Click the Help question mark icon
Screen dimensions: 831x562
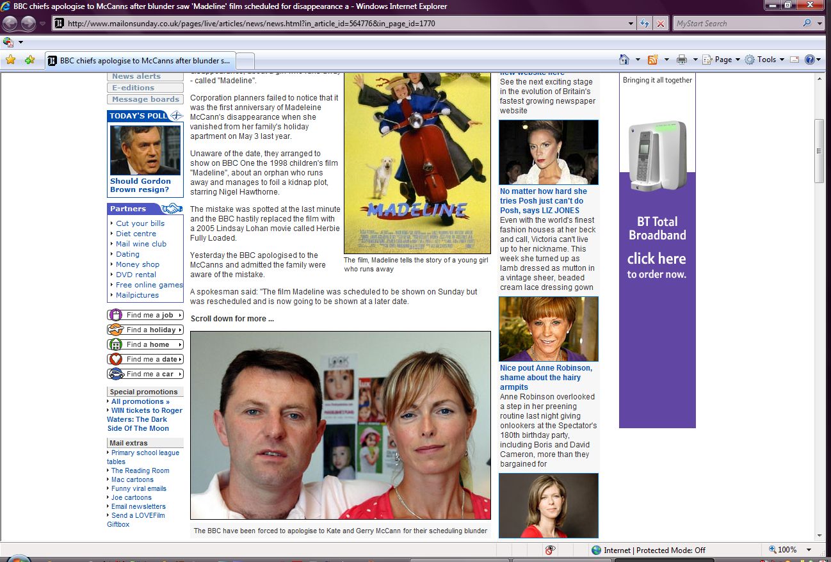(x=810, y=60)
